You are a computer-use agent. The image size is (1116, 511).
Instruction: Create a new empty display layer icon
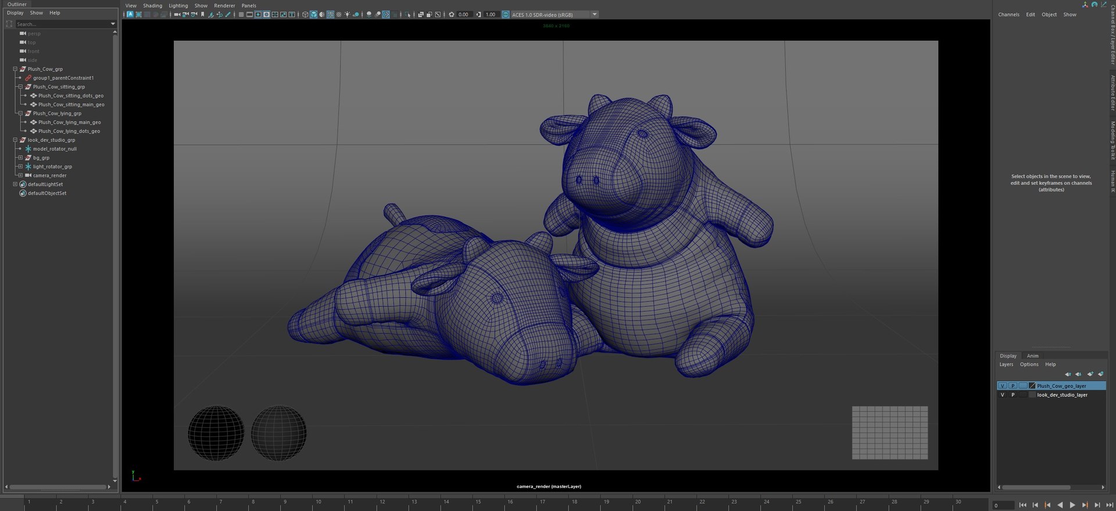[1090, 374]
